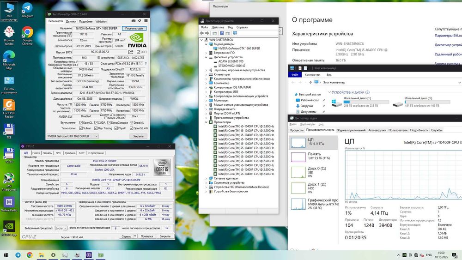
Task: Expand Клавиатуры node in Device Manager
Action: click(x=206, y=74)
